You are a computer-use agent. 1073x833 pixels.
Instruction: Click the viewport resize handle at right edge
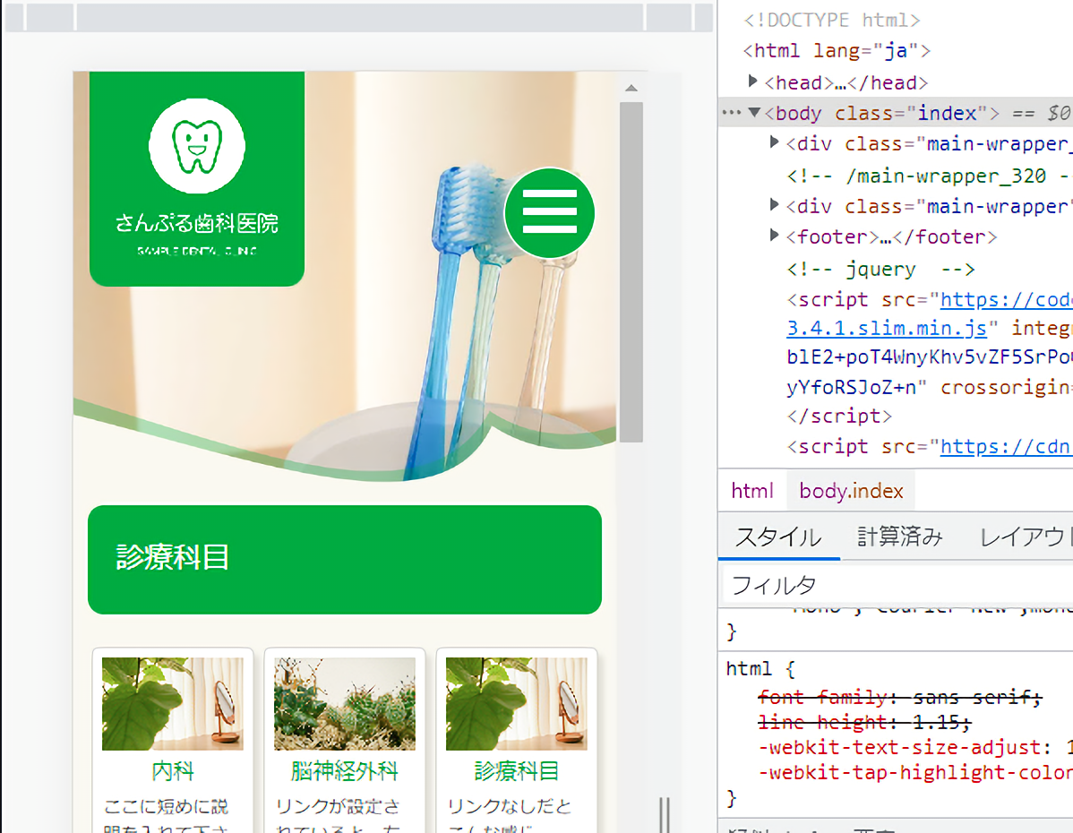pyautogui.click(x=665, y=813)
